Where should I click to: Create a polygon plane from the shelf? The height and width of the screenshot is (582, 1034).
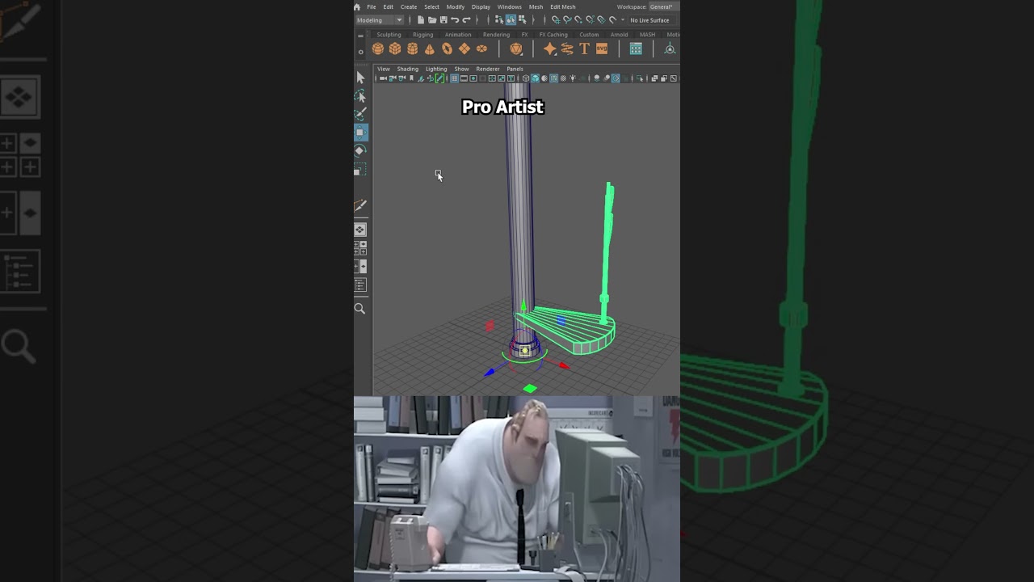464,48
